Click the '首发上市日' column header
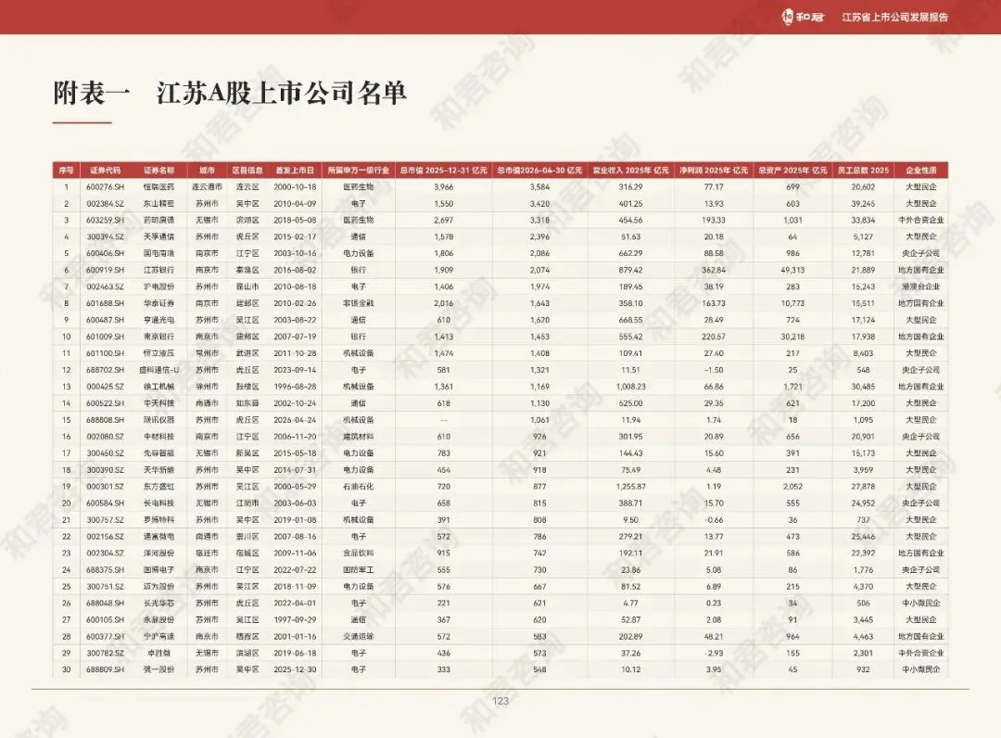Image resolution: width=1001 pixels, height=738 pixels. click(x=295, y=171)
